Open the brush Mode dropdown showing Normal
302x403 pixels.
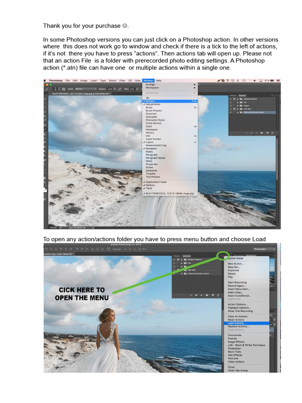(x=86, y=89)
